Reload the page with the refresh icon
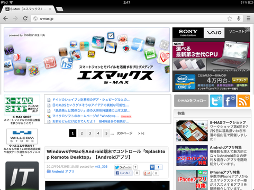Screen dimensions: 254x190 (25, 18)
